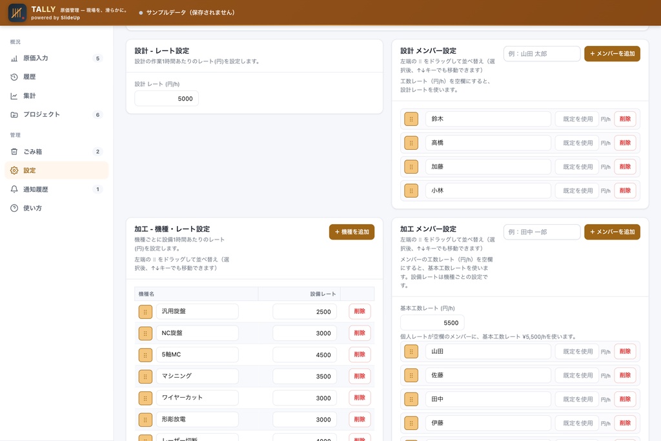Click the drag handle for 小林
Image resolution: width=661 pixels, height=441 pixels.
[411, 190]
